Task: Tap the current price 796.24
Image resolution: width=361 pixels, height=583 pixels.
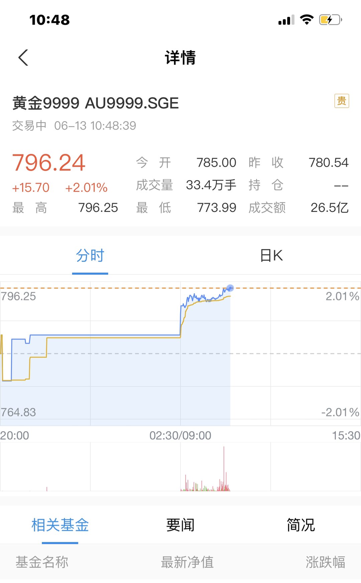Action: 49,163
